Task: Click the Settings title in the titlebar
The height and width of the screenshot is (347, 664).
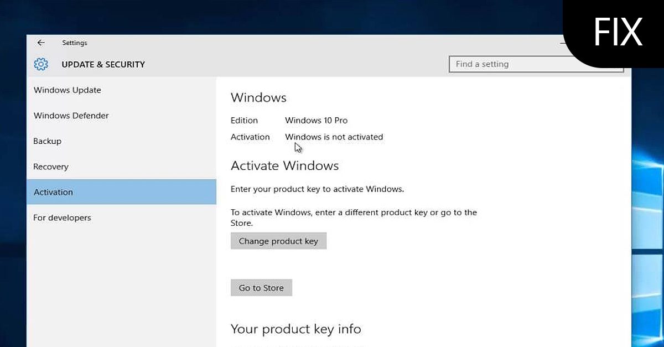Action: (x=75, y=43)
